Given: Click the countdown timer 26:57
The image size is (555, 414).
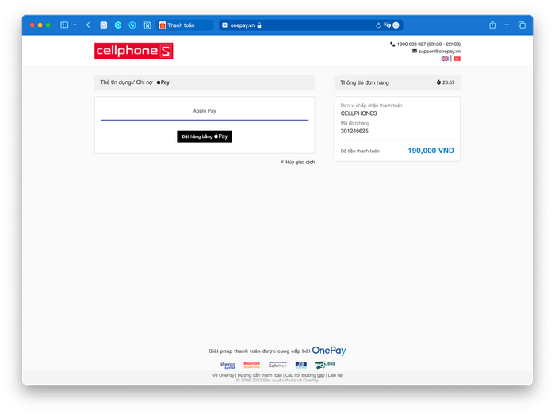Looking at the screenshot, I should coord(446,82).
